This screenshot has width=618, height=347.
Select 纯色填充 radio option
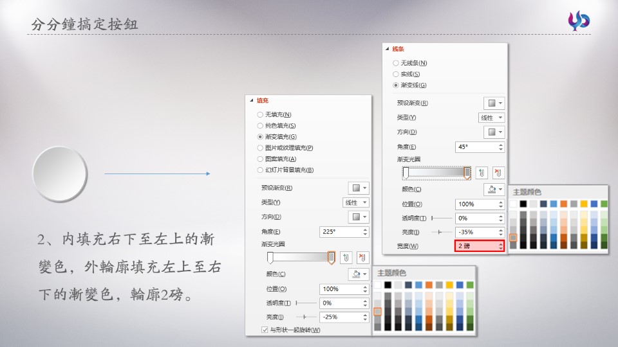tap(260, 125)
